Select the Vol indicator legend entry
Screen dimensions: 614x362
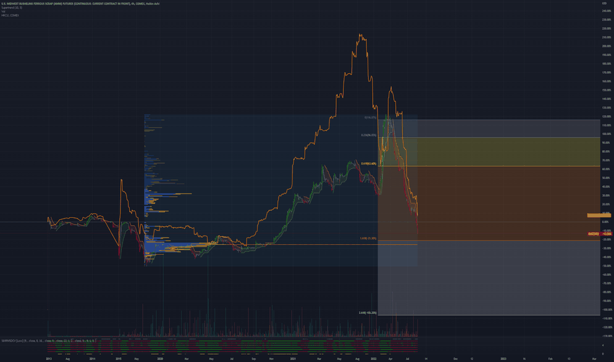(3, 11)
